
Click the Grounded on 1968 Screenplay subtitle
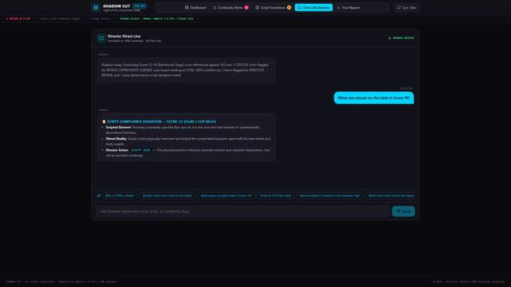point(134,41)
